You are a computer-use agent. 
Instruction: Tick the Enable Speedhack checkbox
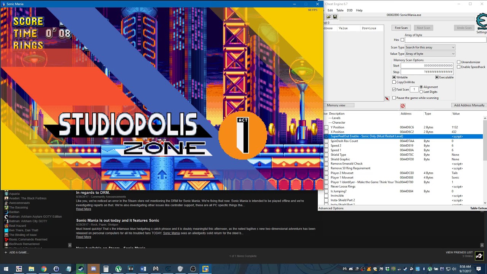(x=458, y=67)
